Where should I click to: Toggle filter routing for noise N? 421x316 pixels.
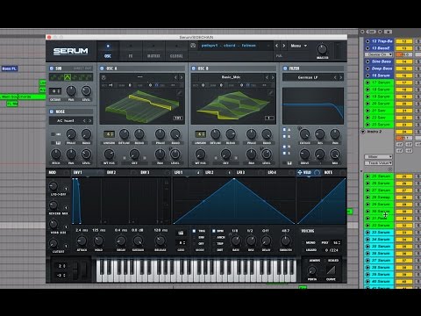coord(284,147)
